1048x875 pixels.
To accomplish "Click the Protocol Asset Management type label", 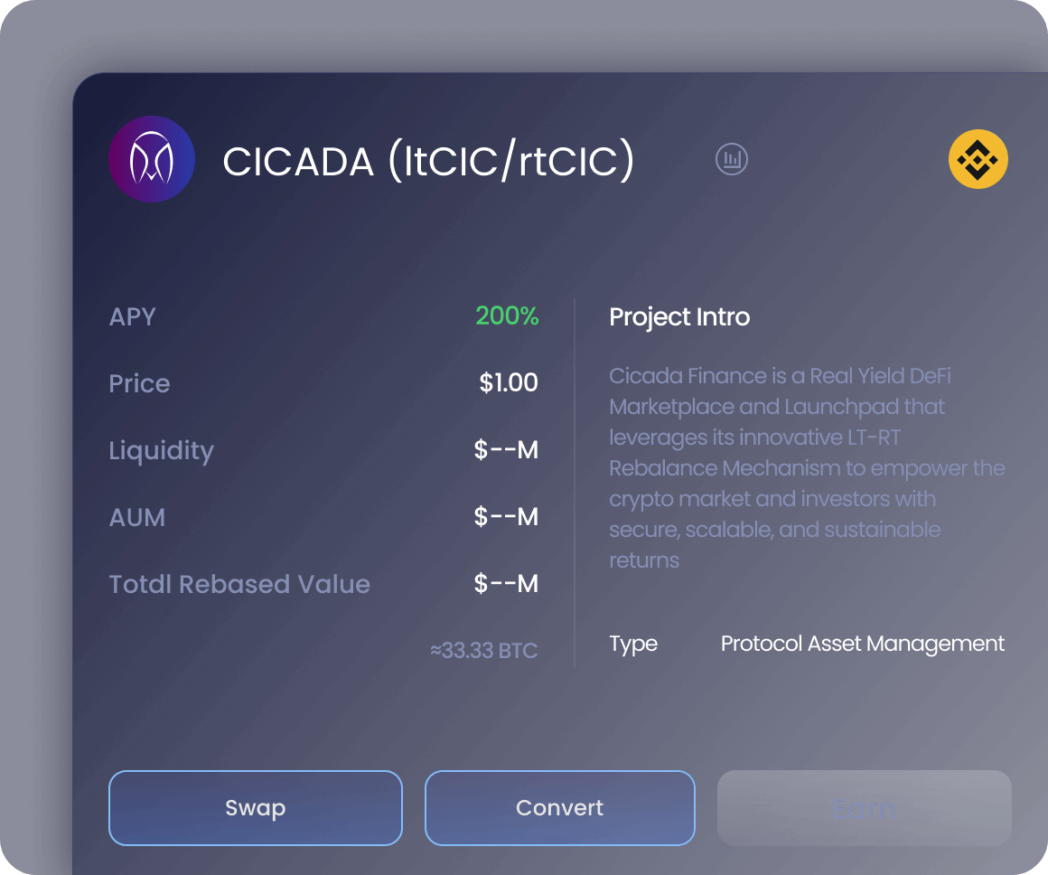I will [x=861, y=644].
